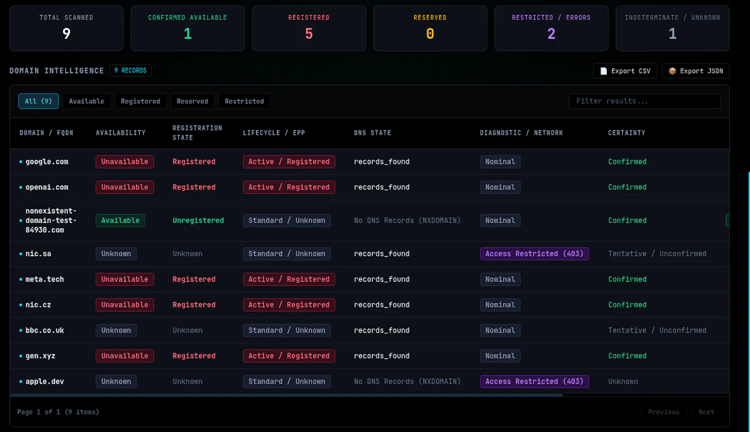Click the Nominal badge in gen.xyz row
The height and width of the screenshot is (432, 750).
coord(500,356)
